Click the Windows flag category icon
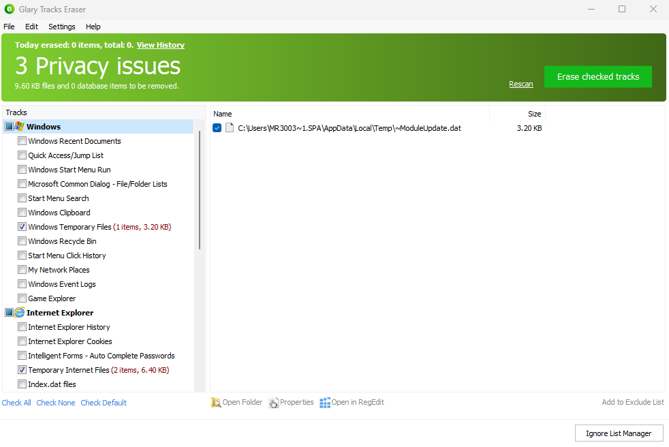Screen dimensions: 669x447 pos(20,127)
